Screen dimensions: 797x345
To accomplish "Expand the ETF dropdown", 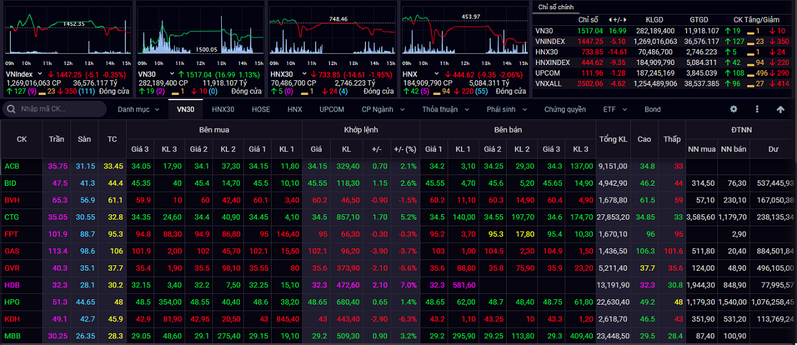I will point(614,109).
